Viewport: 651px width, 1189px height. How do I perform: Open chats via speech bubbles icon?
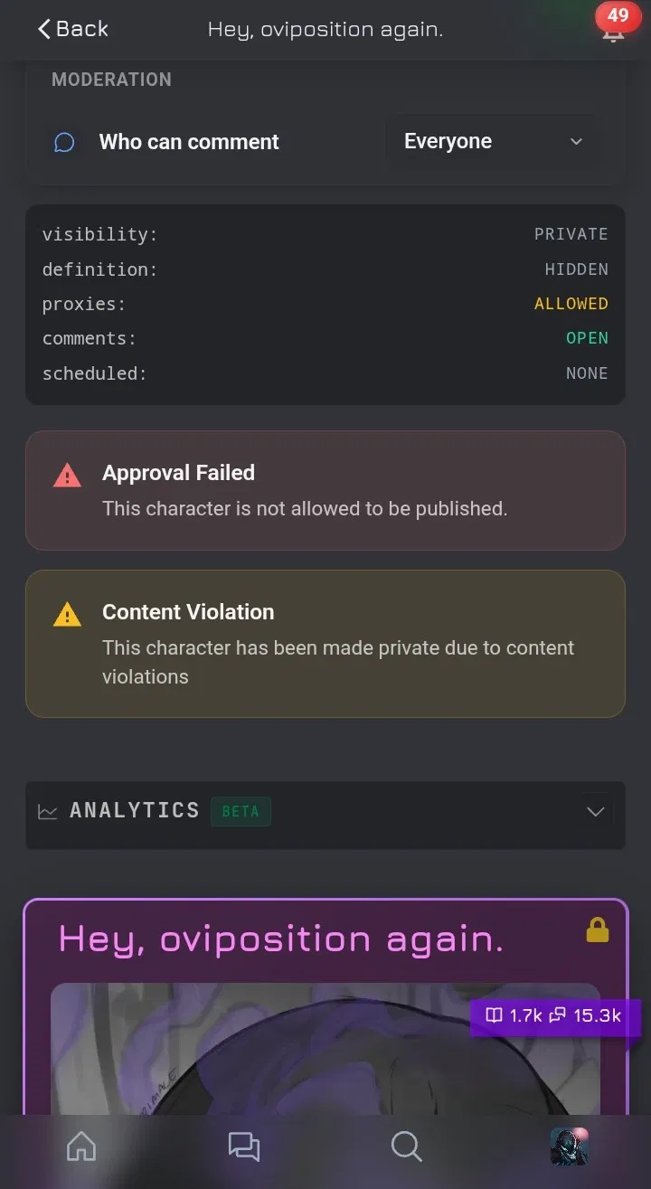point(244,1147)
